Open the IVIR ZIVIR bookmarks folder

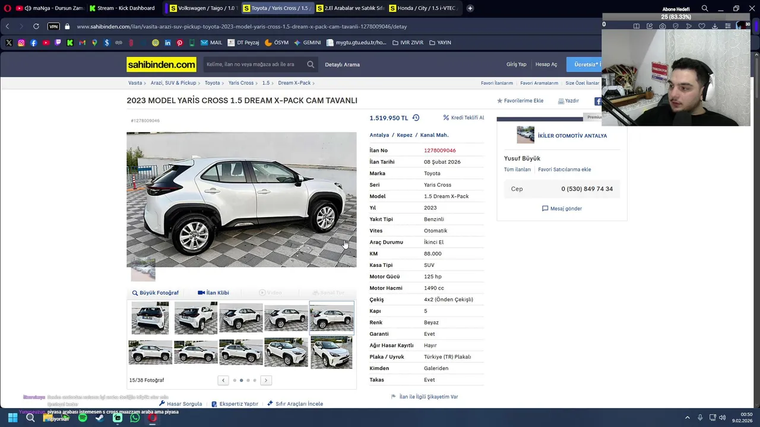(x=407, y=43)
